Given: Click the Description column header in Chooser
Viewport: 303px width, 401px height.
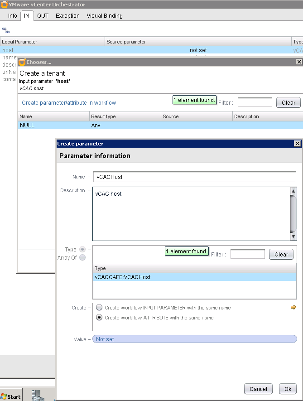Looking at the screenshot, I should (268, 116).
